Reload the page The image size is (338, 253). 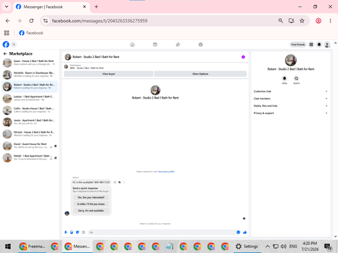[31, 21]
